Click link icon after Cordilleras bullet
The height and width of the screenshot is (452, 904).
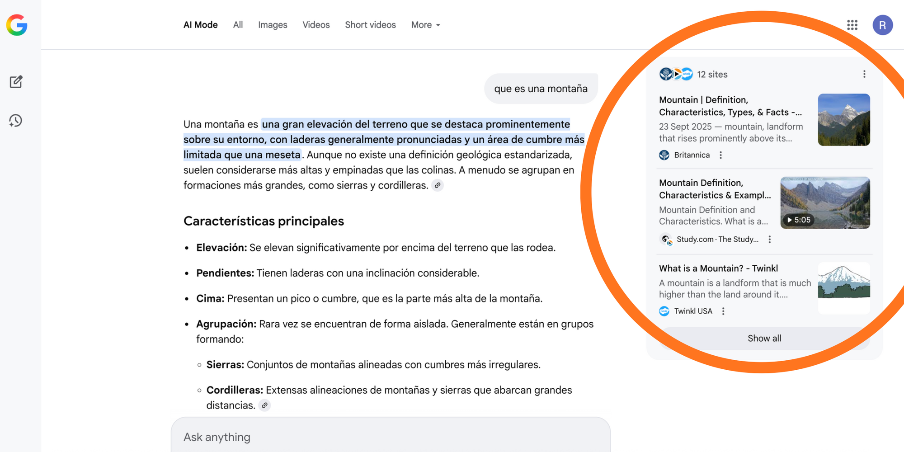pos(265,405)
